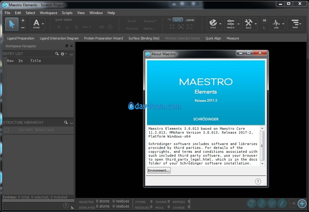Click help icon under Workspace Navigator

tap(66, 205)
